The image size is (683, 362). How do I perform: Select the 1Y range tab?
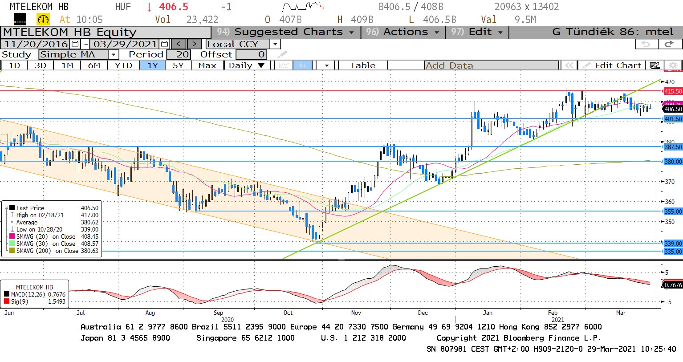click(153, 65)
